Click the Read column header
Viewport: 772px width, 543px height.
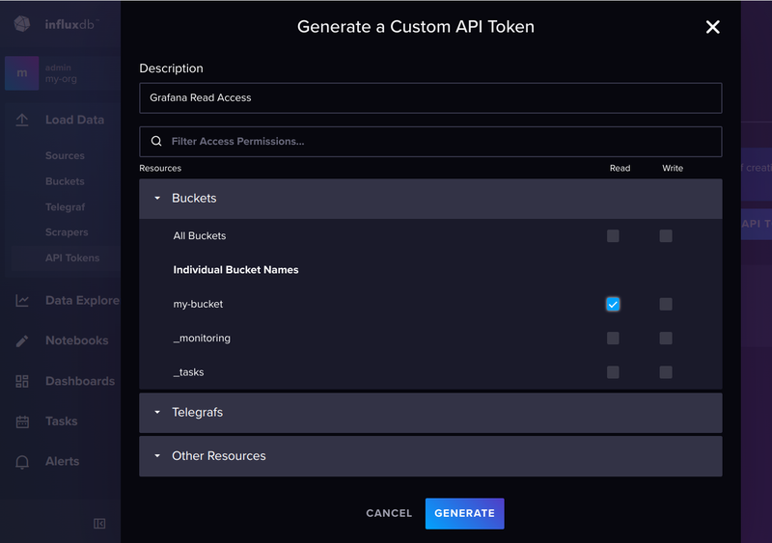pos(620,169)
